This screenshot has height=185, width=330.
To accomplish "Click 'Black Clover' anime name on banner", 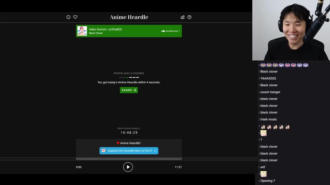I will pyautogui.click(x=96, y=33).
